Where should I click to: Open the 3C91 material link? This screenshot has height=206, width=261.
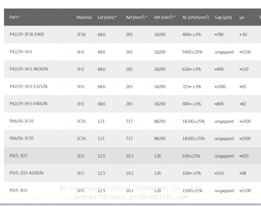[x=81, y=121]
